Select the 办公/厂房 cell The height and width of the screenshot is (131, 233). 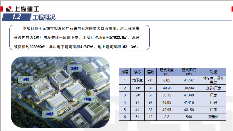[213, 88]
